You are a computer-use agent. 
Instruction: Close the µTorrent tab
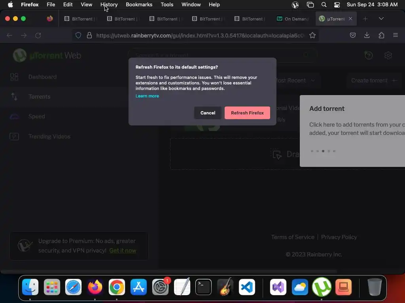click(350, 19)
